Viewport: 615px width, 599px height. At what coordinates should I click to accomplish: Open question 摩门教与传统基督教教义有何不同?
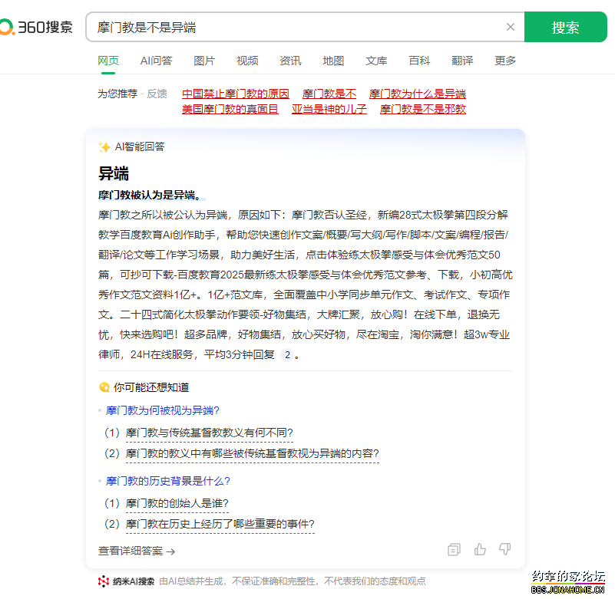click(210, 433)
